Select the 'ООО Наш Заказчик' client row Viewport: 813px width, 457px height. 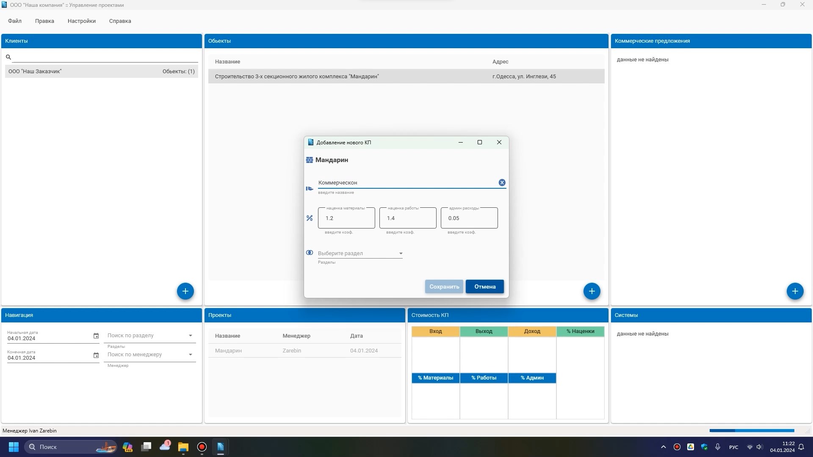tap(101, 71)
